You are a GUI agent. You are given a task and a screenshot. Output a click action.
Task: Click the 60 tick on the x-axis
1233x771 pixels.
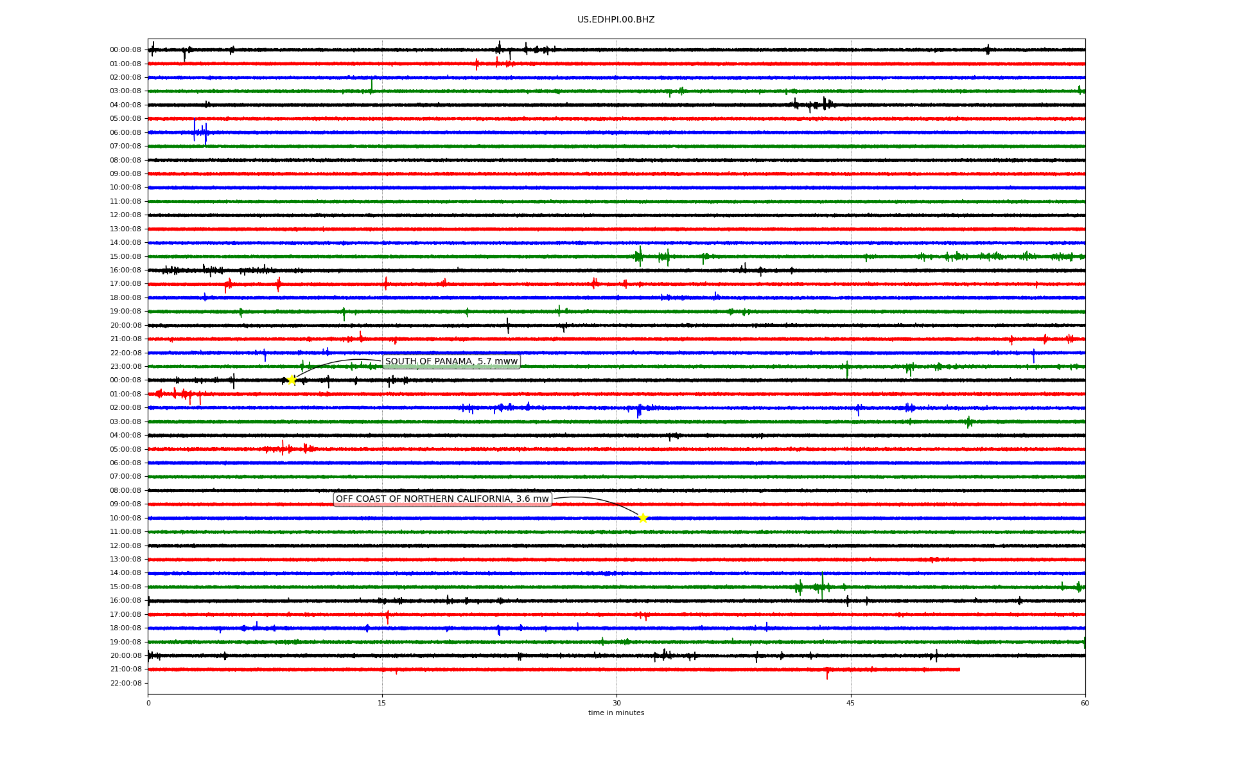point(1085,703)
